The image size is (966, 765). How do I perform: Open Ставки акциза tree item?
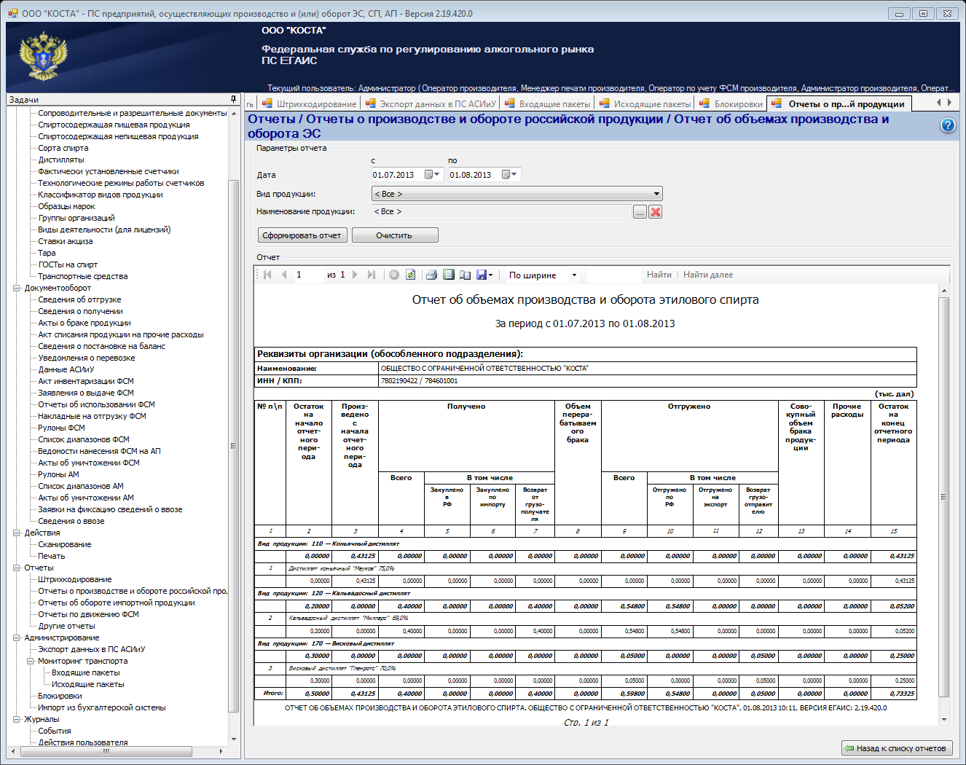point(66,241)
